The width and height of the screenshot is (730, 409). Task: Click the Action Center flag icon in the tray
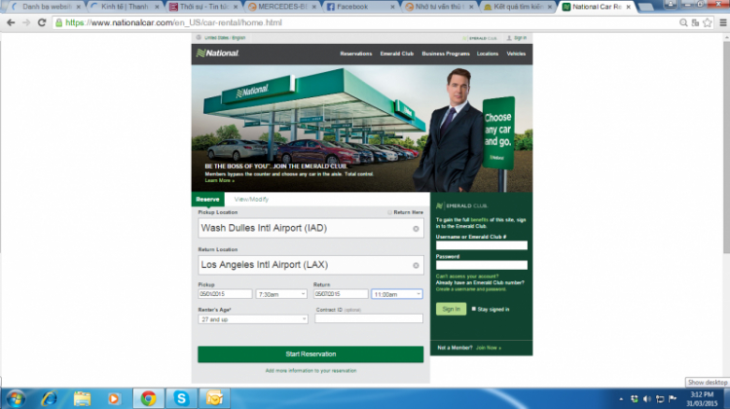(673, 399)
